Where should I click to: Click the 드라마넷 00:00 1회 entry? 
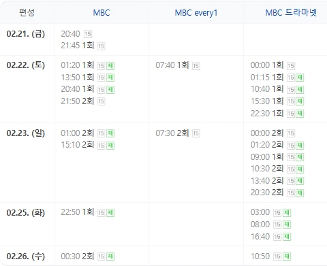267,65
